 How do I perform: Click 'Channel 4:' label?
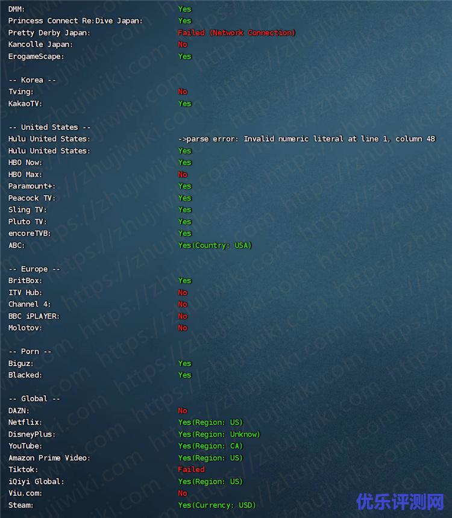click(x=30, y=304)
